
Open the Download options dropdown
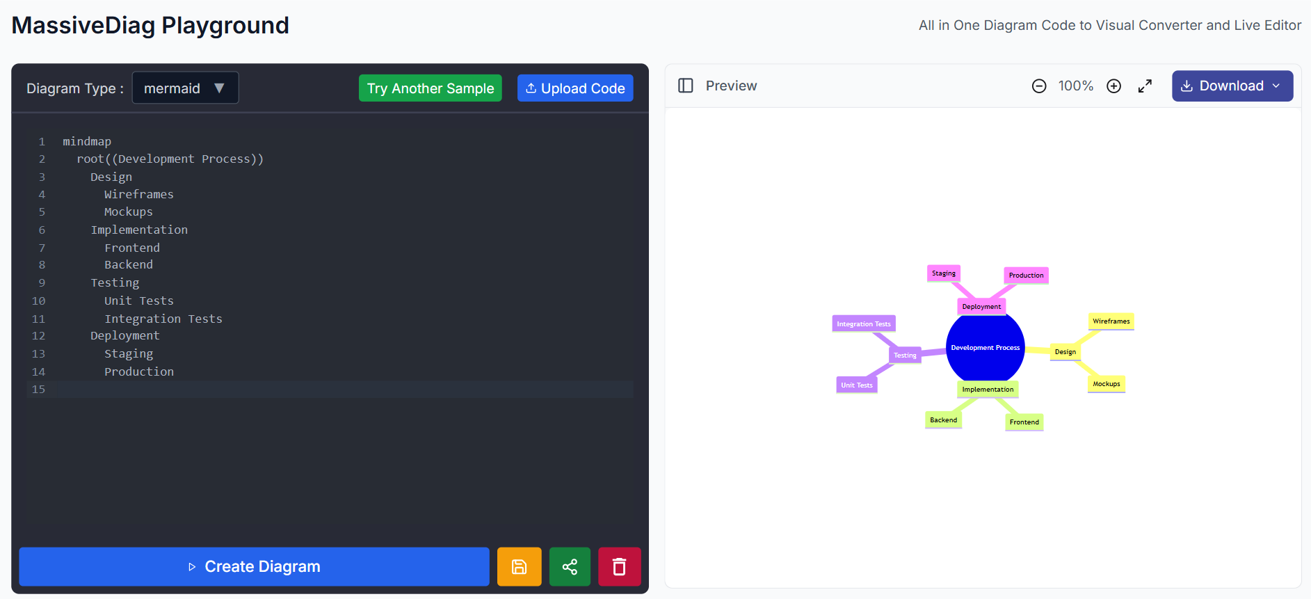(x=1232, y=86)
